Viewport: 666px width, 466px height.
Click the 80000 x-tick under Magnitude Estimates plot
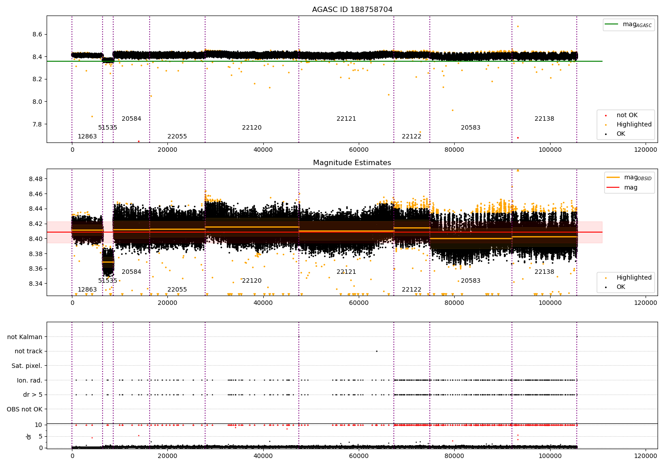454,303
